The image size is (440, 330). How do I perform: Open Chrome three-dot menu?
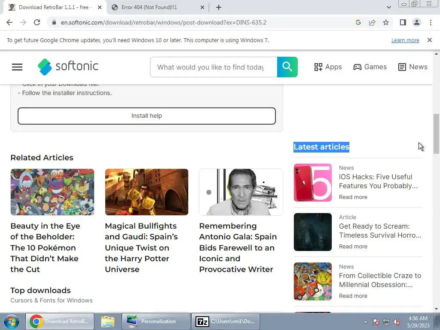point(431,22)
